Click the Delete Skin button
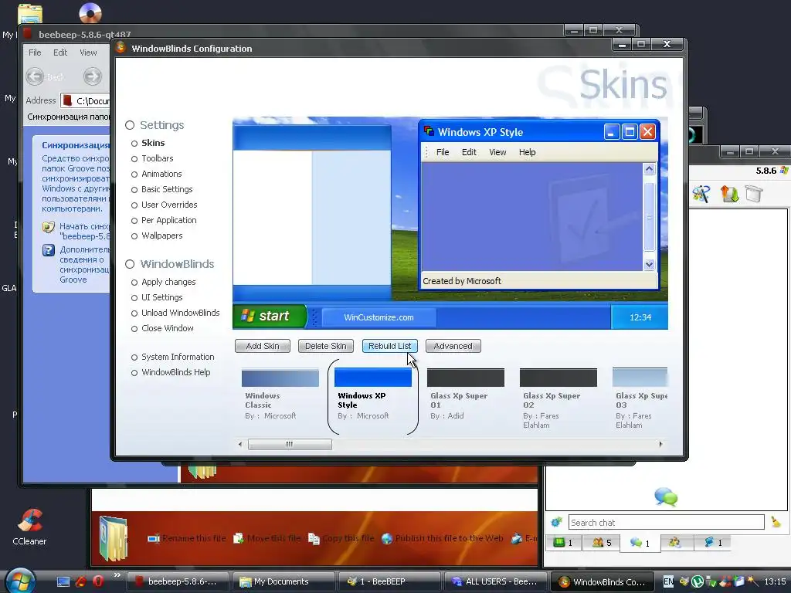This screenshot has height=593, width=791. [325, 346]
